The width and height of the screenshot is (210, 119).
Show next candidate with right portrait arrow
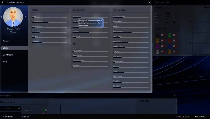[x=25, y=17]
